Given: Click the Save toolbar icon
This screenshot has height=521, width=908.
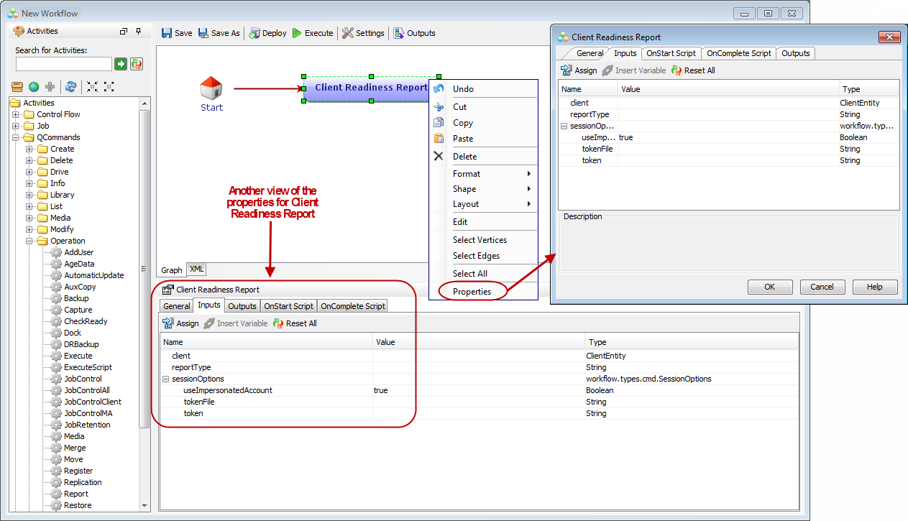Looking at the screenshot, I should 167,33.
